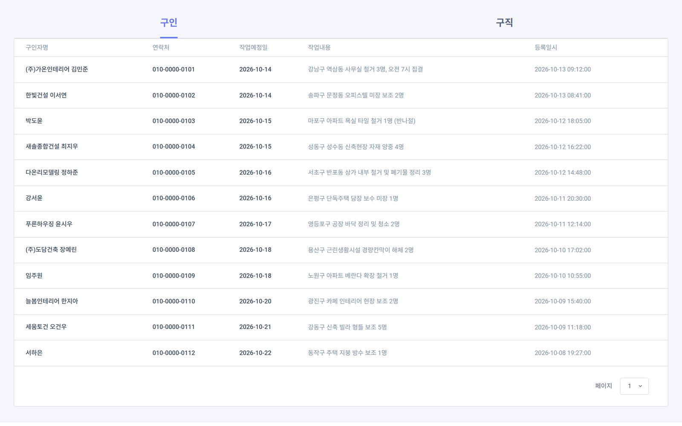Click the name 임주원

pyautogui.click(x=34, y=276)
